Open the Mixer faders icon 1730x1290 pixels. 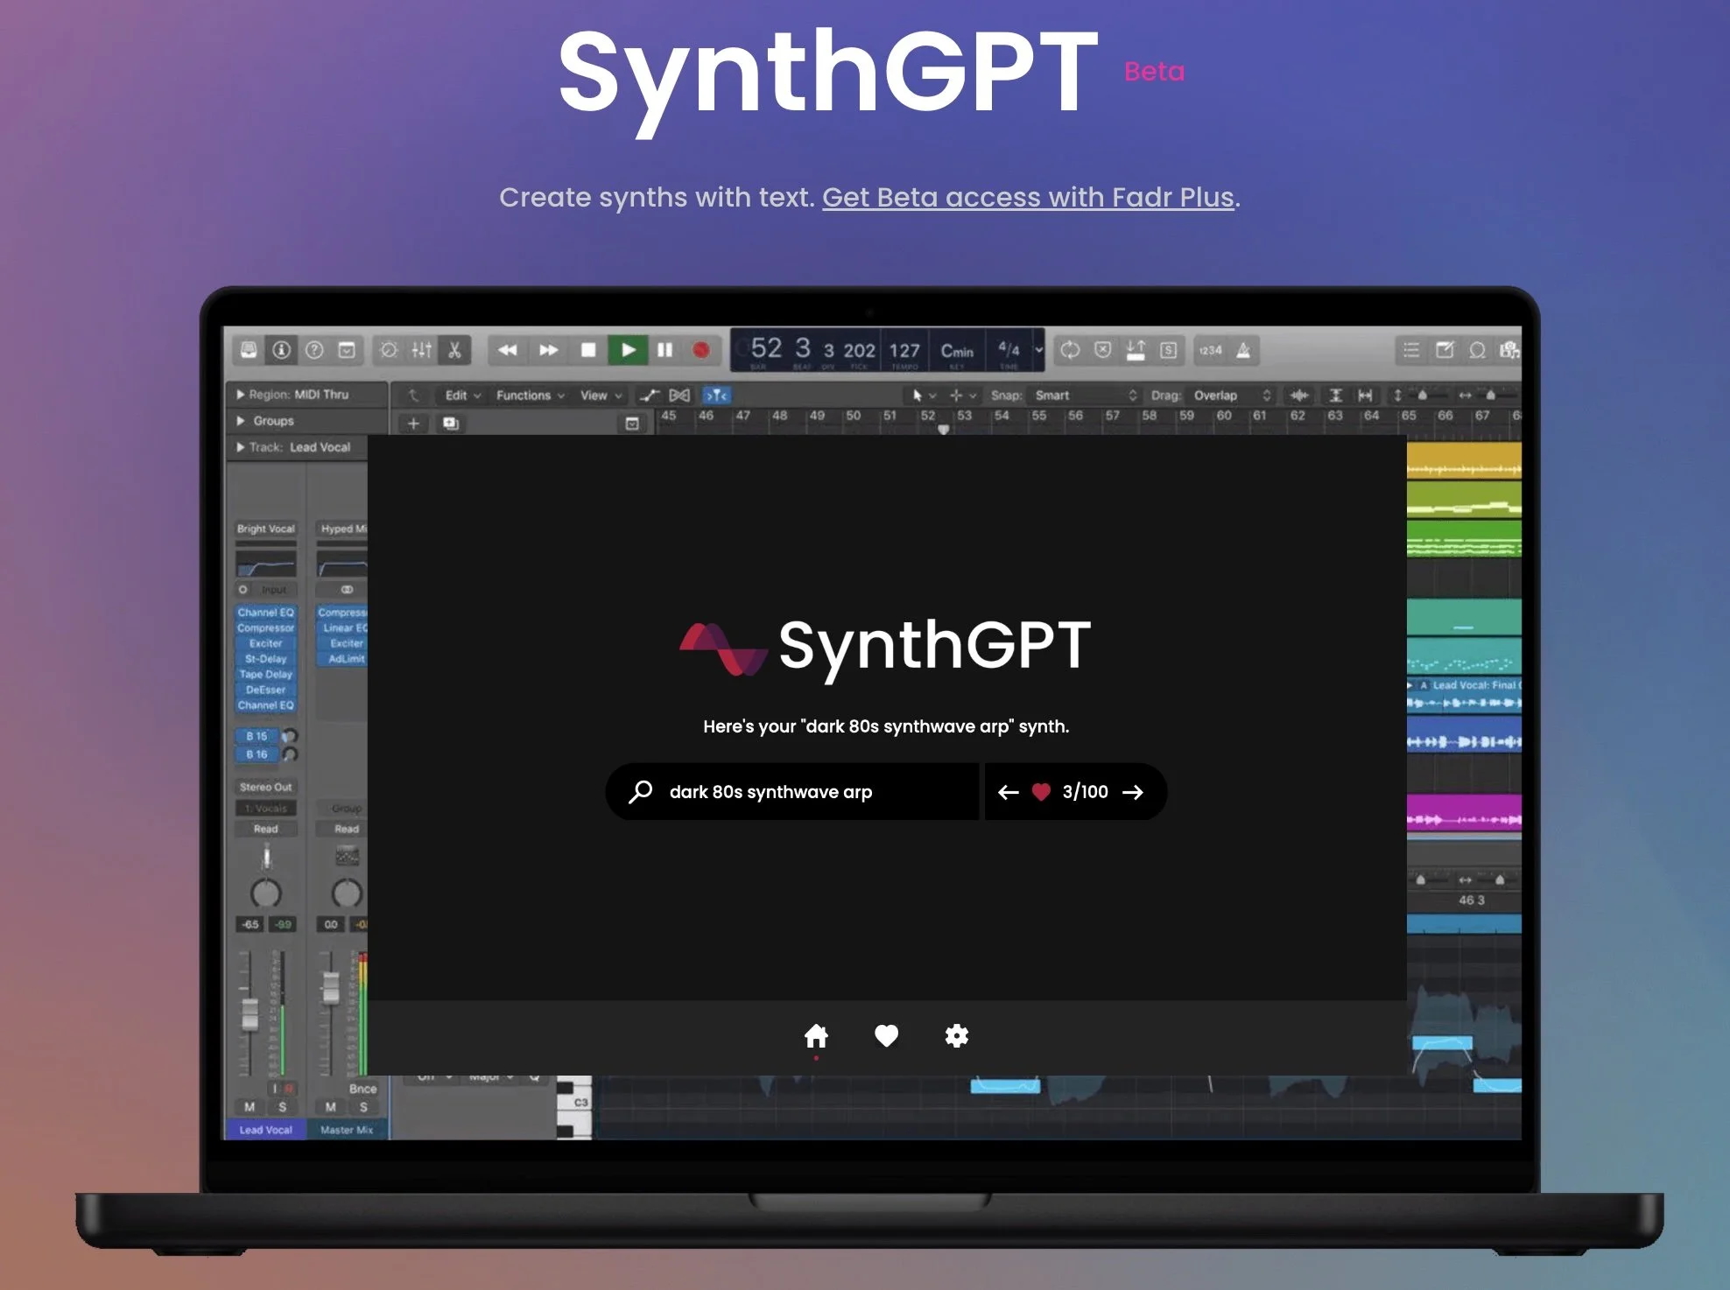tap(421, 350)
